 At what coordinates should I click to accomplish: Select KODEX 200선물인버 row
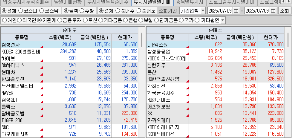pos(69,51)
